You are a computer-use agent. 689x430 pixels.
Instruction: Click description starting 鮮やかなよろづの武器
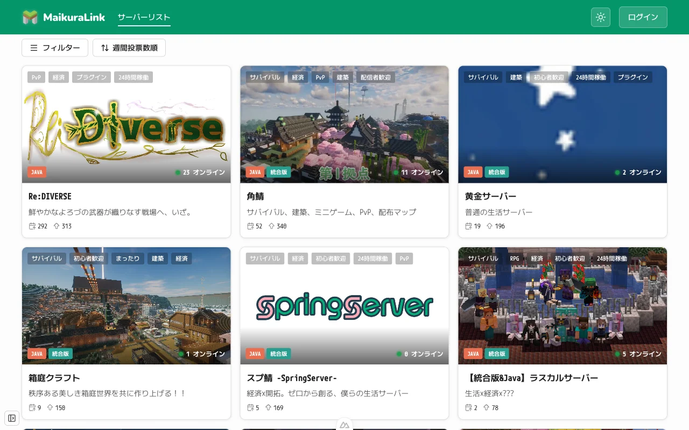(x=110, y=212)
